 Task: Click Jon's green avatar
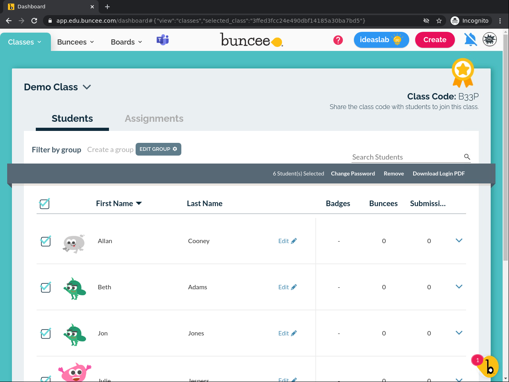(74, 335)
